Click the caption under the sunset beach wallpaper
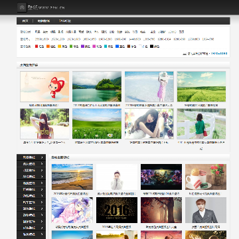Image resolution: width=239 pixels, height=239 pixels. click(72, 194)
